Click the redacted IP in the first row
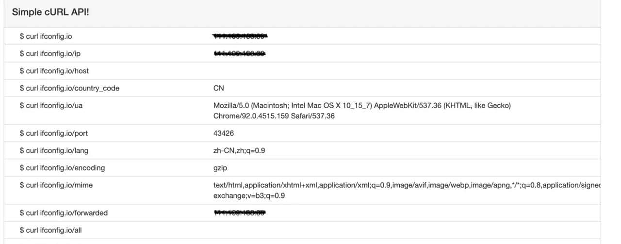Viewport: 621px width, 244px height. pos(241,36)
